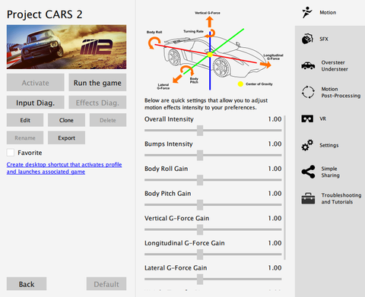365x297 pixels.
Task: Click the Overall Intensity label
Action: 169,119
